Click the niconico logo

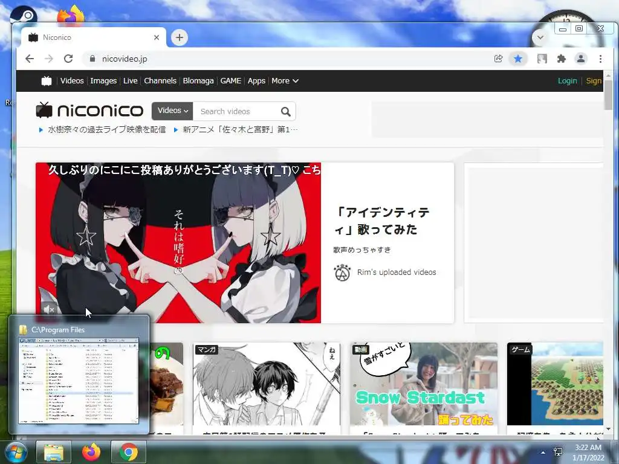(x=89, y=111)
